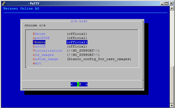The width and height of the screenshot is (175, 108).
Task: Click the "(official)" label beside CentOS
Action: 77,46
